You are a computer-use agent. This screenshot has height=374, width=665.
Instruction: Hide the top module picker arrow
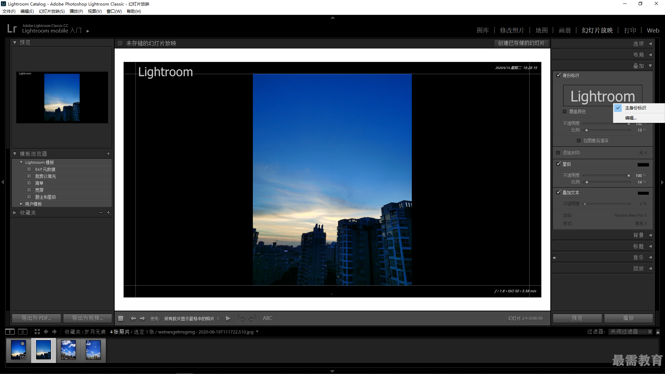click(x=332, y=17)
